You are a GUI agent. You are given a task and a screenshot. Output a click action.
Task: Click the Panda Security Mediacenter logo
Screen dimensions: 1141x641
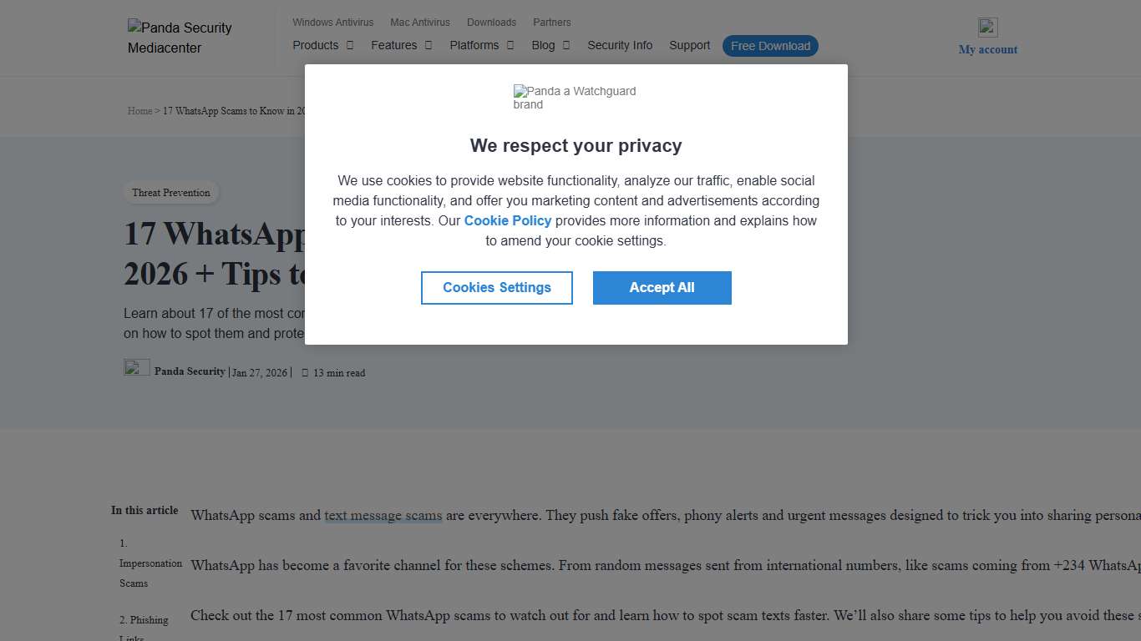click(x=180, y=38)
